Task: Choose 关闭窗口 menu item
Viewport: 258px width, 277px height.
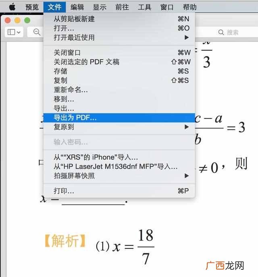Action: 119,52
